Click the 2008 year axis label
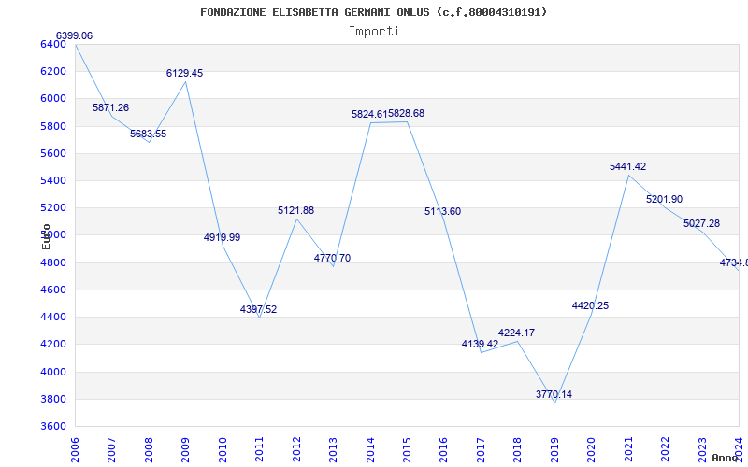This screenshot has height=467, width=748. (149, 449)
